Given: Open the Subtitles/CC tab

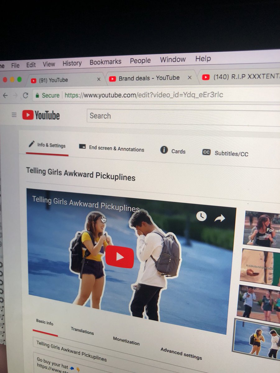Looking at the screenshot, I should tap(225, 153).
